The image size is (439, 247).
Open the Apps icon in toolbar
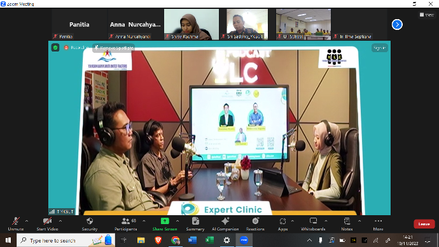(x=282, y=222)
